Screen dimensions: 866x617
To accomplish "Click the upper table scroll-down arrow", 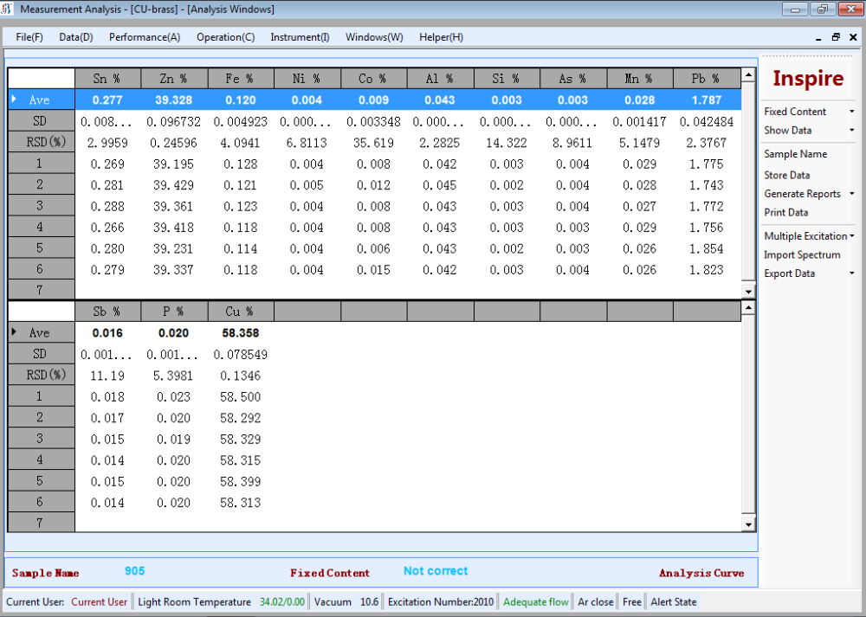I will (748, 292).
